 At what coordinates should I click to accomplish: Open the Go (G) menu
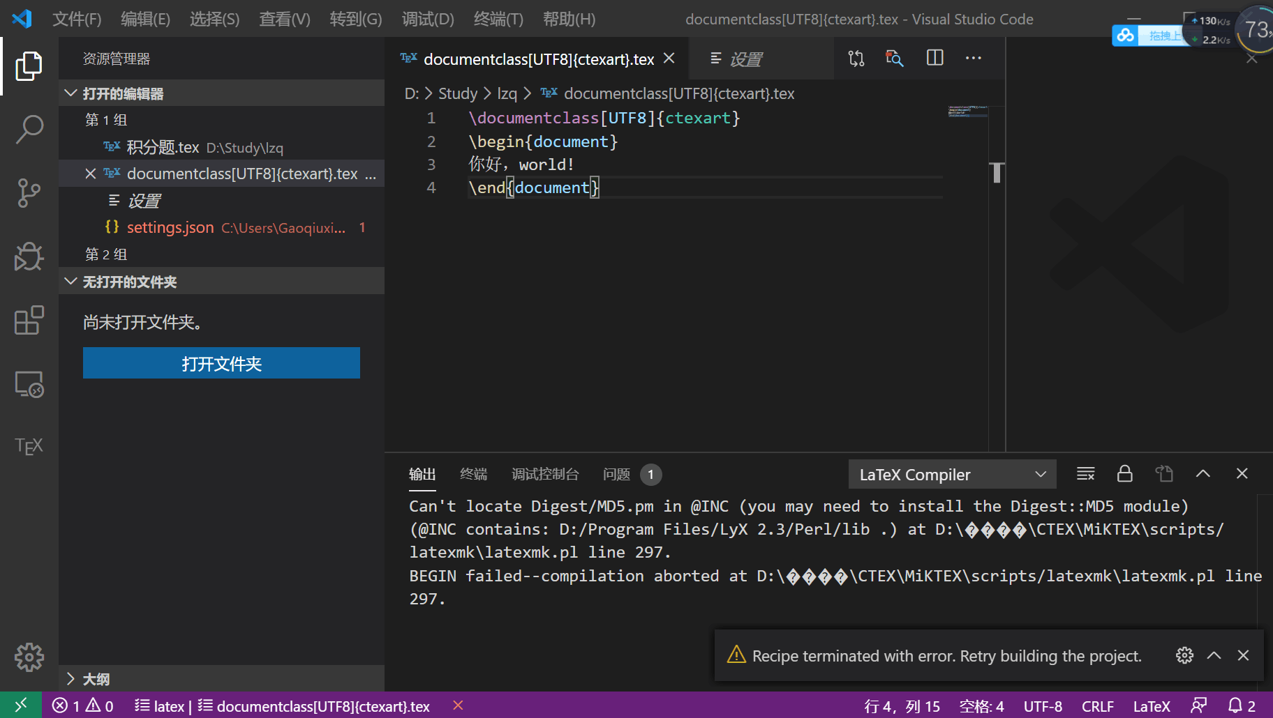pos(356,19)
